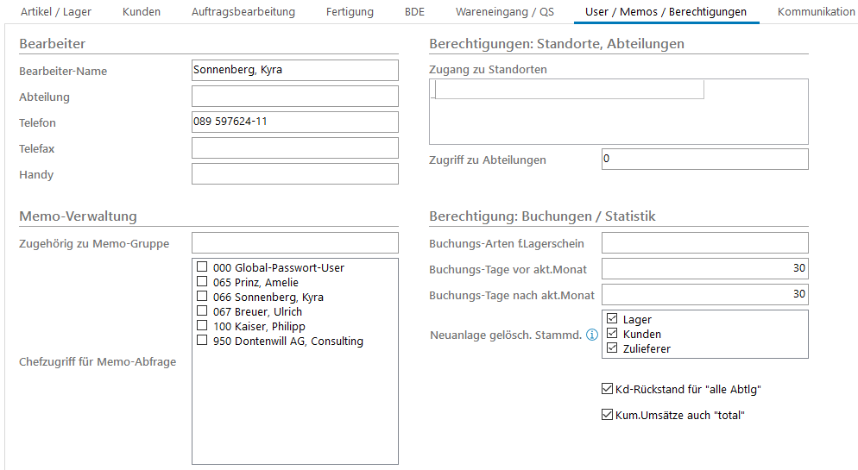Screen dimensions: 858x470
Task: Toggle the Zulieferer checkbox
Action: (612, 348)
